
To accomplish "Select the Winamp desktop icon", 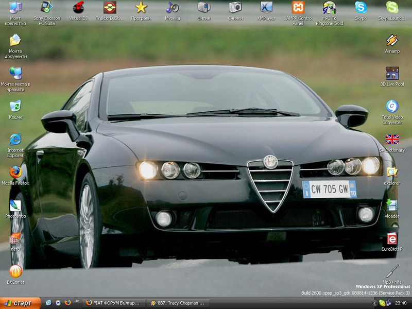I will [392, 41].
